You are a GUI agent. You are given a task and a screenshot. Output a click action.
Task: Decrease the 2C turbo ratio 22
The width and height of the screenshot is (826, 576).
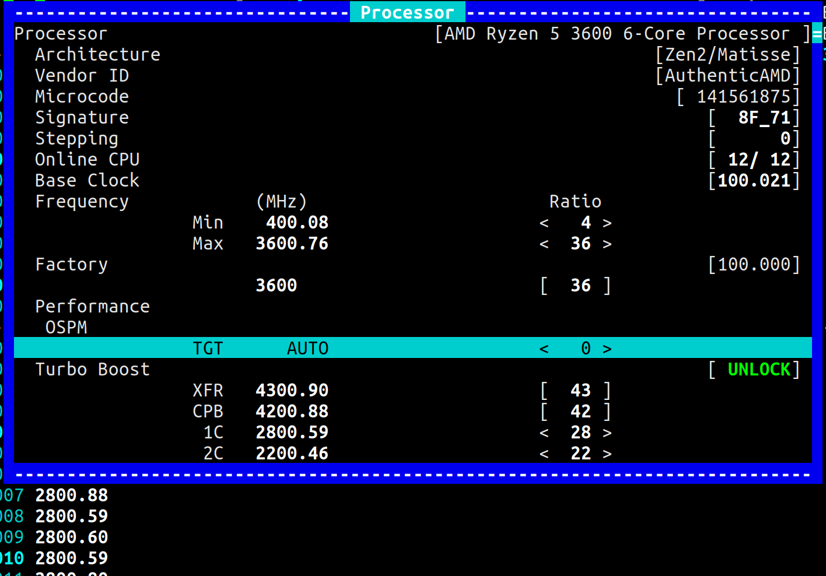click(x=544, y=454)
